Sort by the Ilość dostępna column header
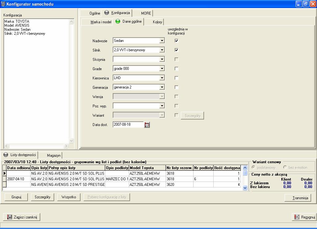The width and height of the screenshot is (317, 229). (227, 168)
